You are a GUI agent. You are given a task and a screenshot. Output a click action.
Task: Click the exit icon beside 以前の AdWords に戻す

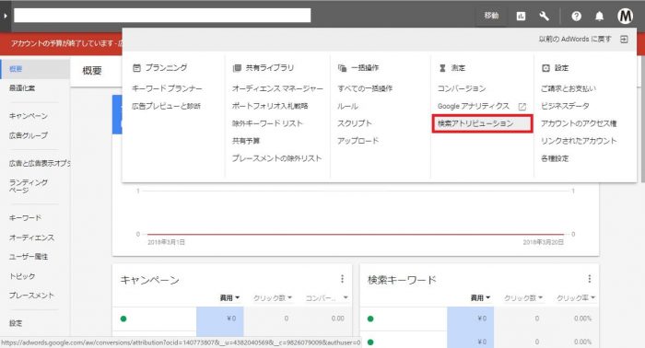[624, 39]
